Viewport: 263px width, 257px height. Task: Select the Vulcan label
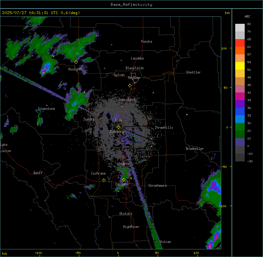coord(166,242)
